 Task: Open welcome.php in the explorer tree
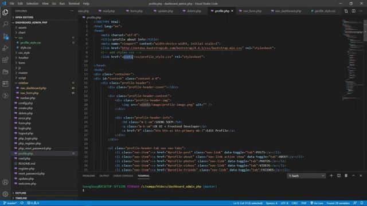27,184
